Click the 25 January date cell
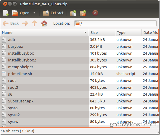 click(150, 67)
